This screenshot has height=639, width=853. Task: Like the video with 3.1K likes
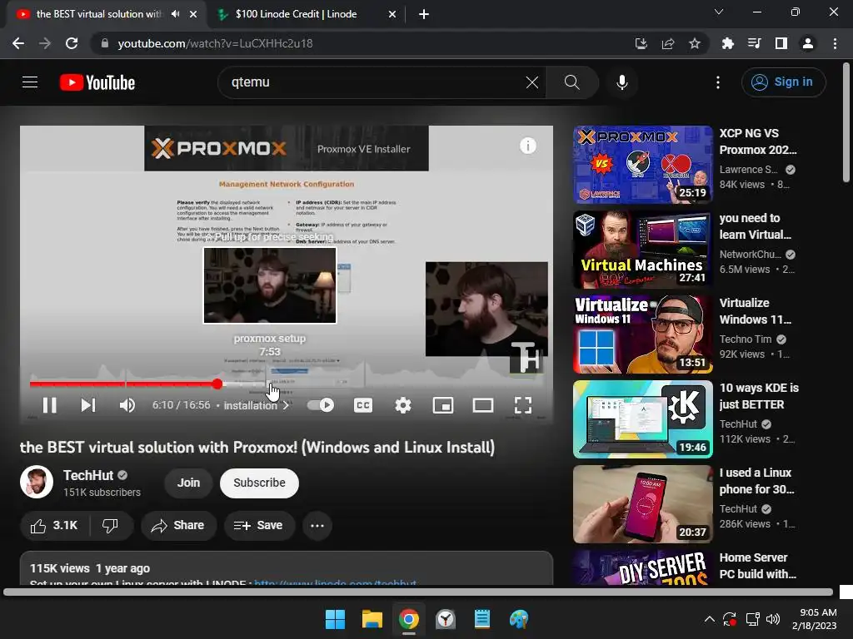pyautogui.click(x=54, y=526)
